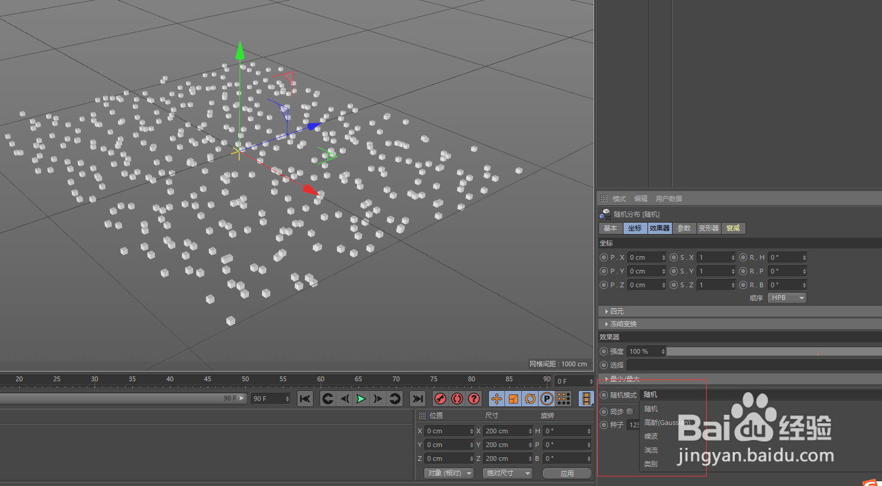The width and height of the screenshot is (882, 486).
Task: Enable rotation keyframing icon
Action: click(x=530, y=399)
